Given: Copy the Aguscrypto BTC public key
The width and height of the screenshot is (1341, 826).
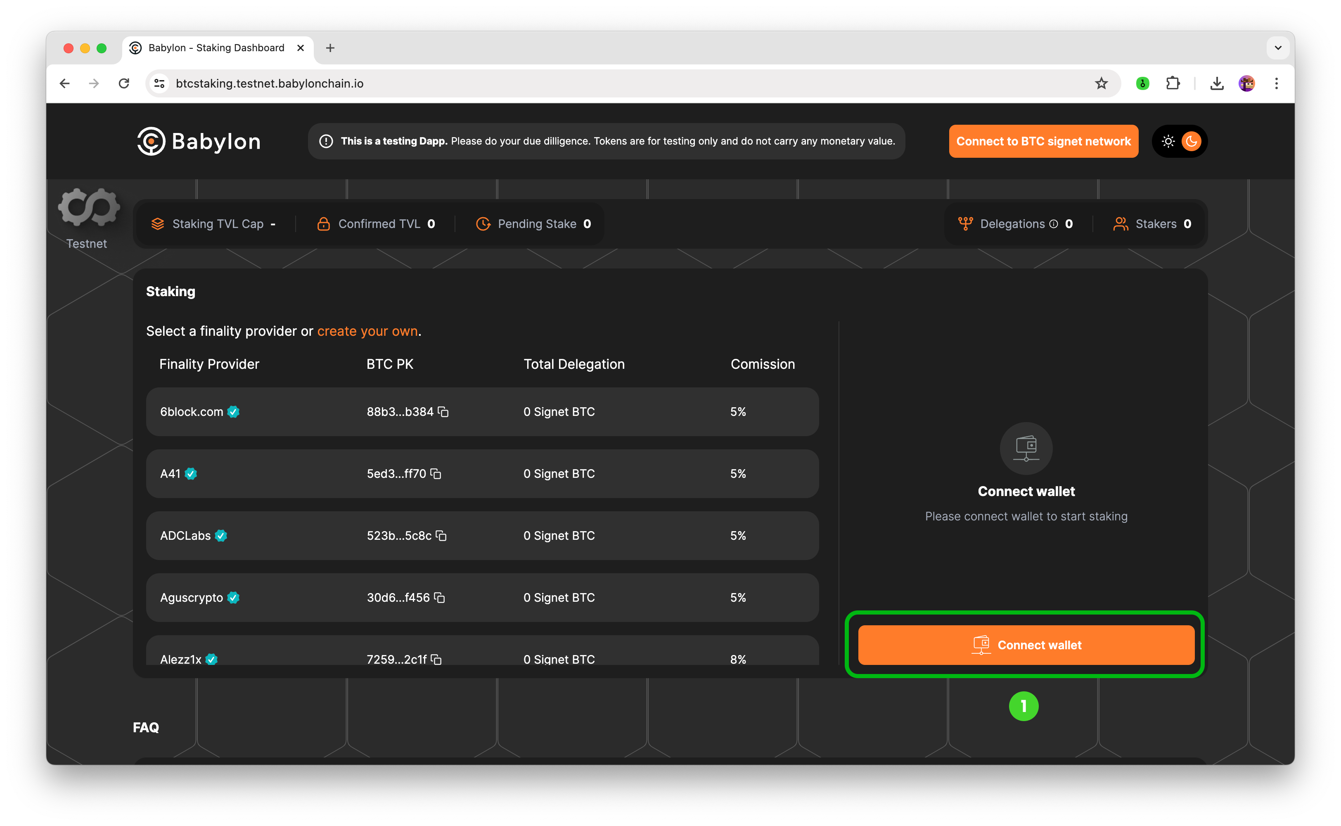Looking at the screenshot, I should pyautogui.click(x=440, y=598).
